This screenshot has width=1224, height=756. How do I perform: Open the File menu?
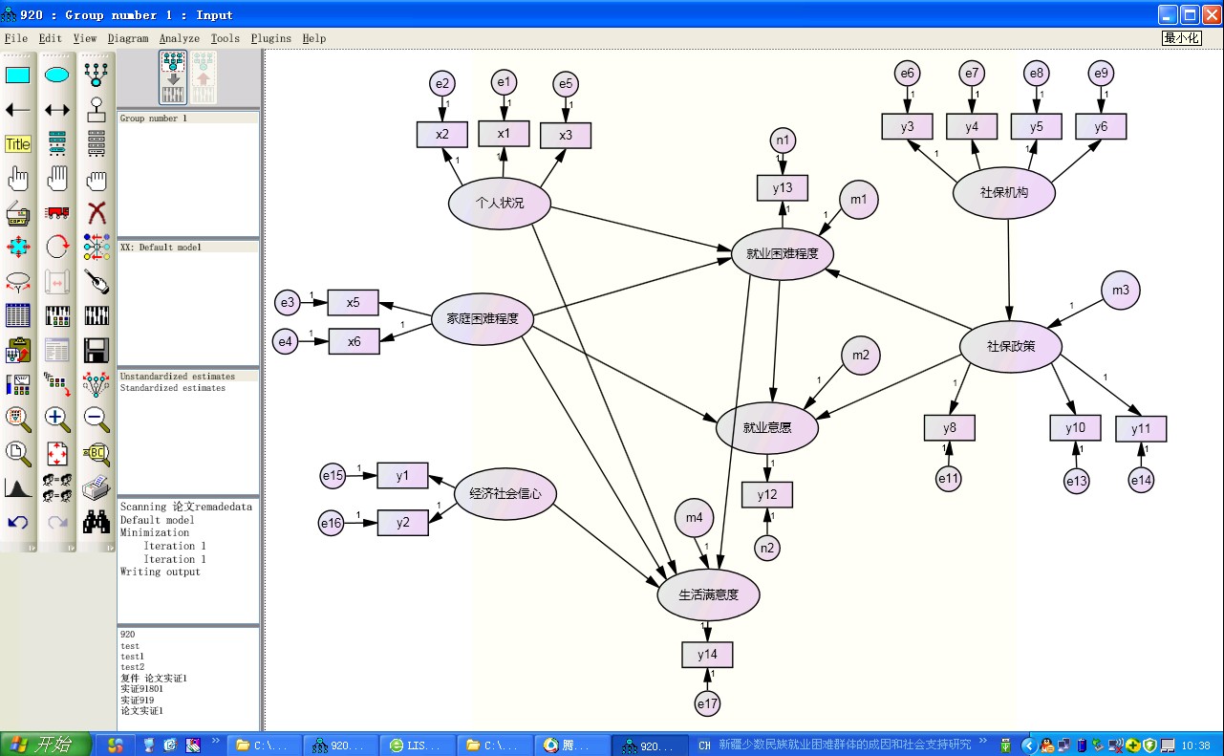(16, 38)
